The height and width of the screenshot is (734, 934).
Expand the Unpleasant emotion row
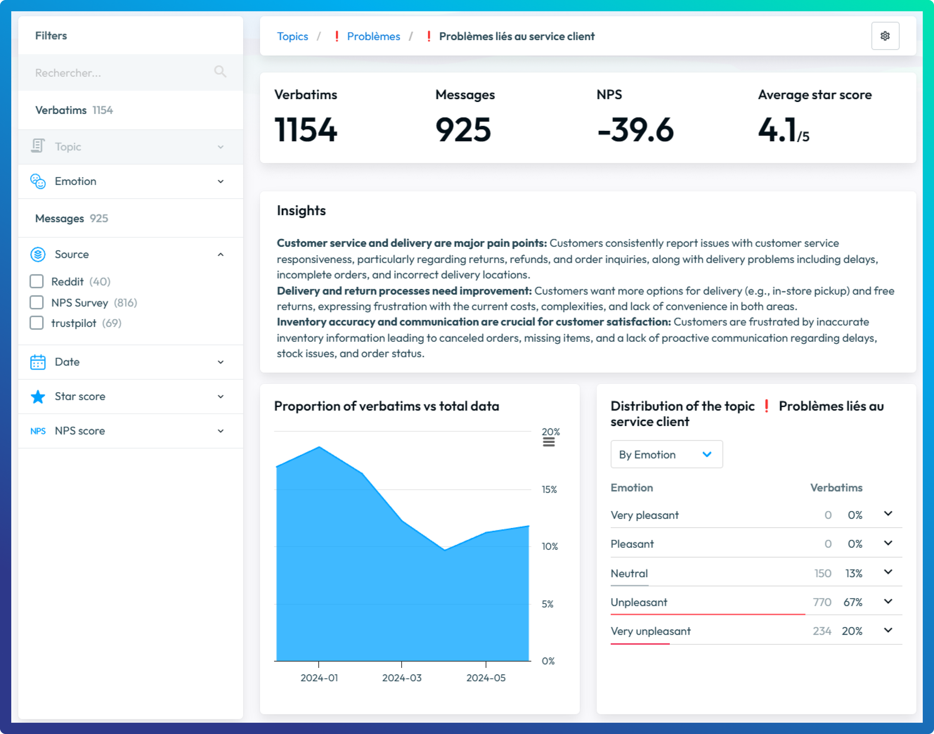[888, 601]
